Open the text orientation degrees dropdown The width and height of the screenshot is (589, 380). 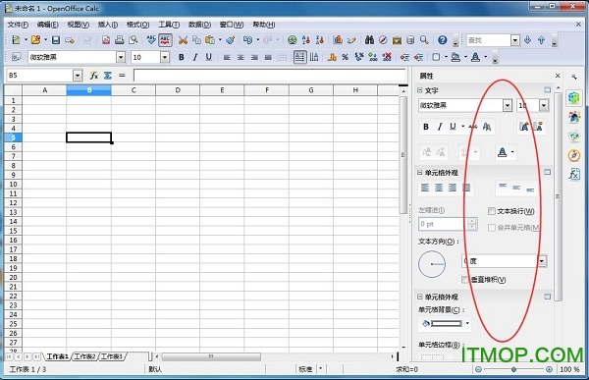(542, 261)
